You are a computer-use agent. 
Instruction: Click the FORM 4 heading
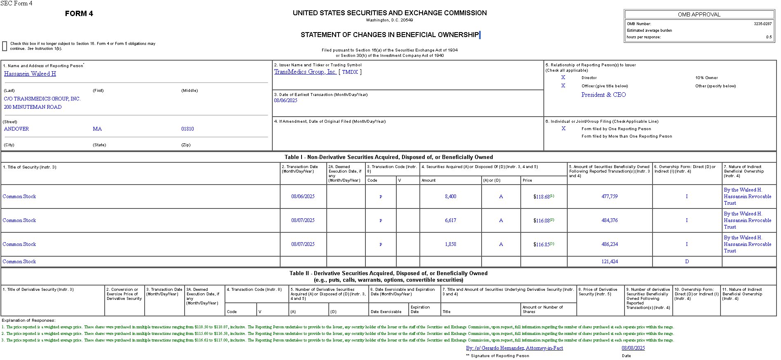(79, 14)
